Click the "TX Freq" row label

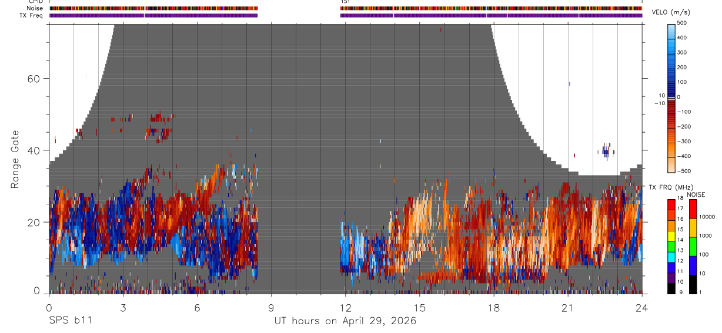coord(31,15)
